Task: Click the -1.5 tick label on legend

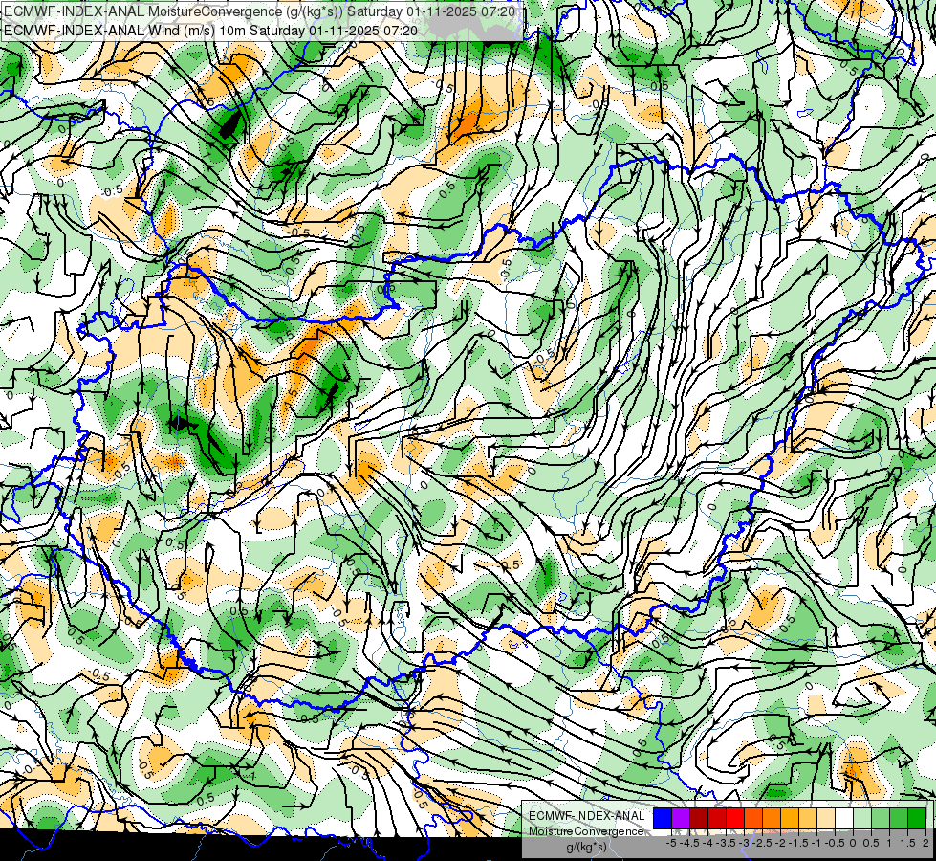Action: click(798, 843)
